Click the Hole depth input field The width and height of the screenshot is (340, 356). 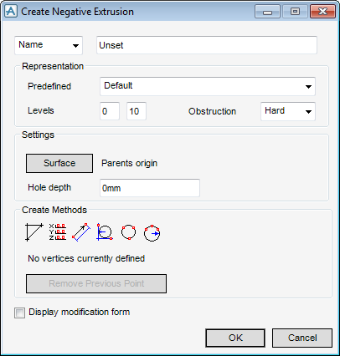pyautogui.click(x=150, y=188)
